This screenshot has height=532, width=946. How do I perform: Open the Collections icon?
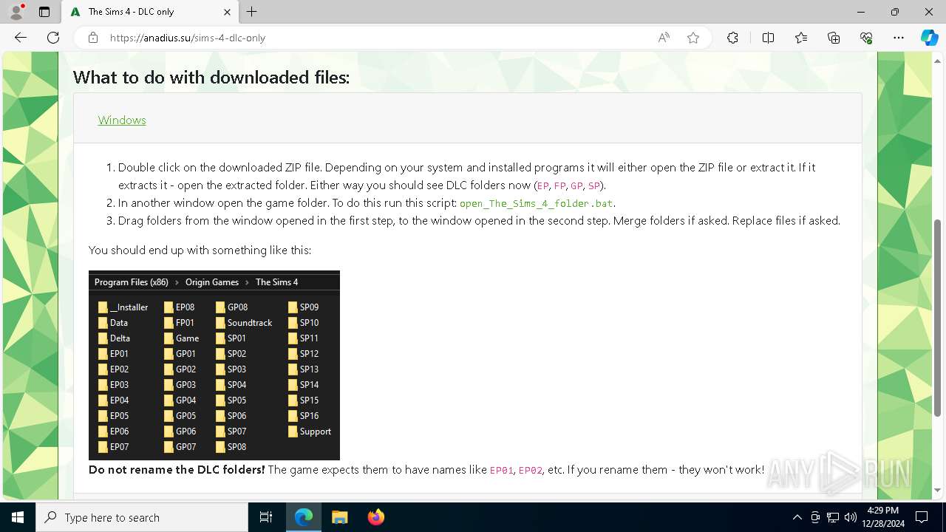pyautogui.click(x=834, y=38)
